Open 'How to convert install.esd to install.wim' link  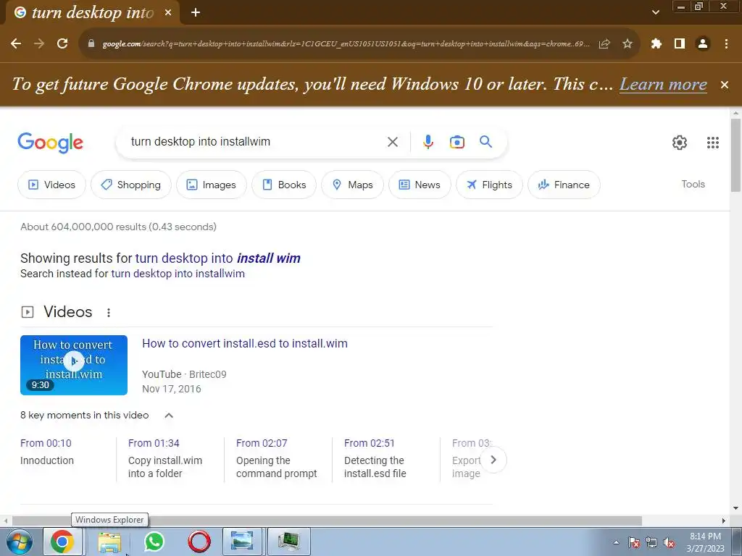pyautogui.click(x=245, y=344)
